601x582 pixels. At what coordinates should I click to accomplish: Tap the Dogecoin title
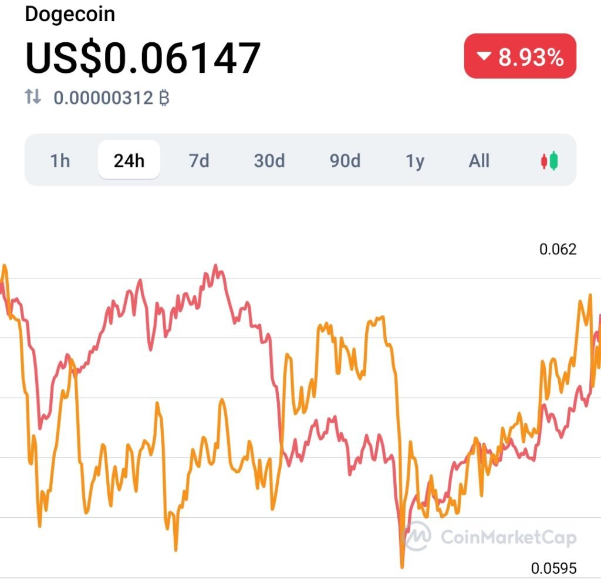pos(70,14)
